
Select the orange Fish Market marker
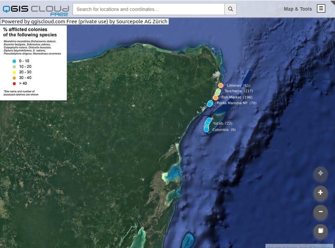click(x=215, y=98)
